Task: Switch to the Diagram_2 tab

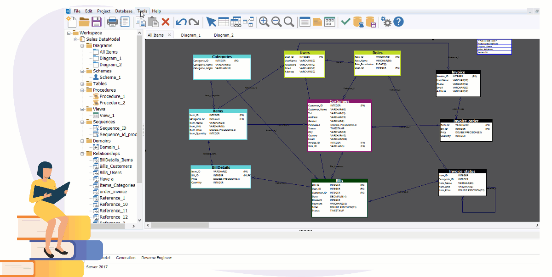Action: pyautogui.click(x=224, y=35)
